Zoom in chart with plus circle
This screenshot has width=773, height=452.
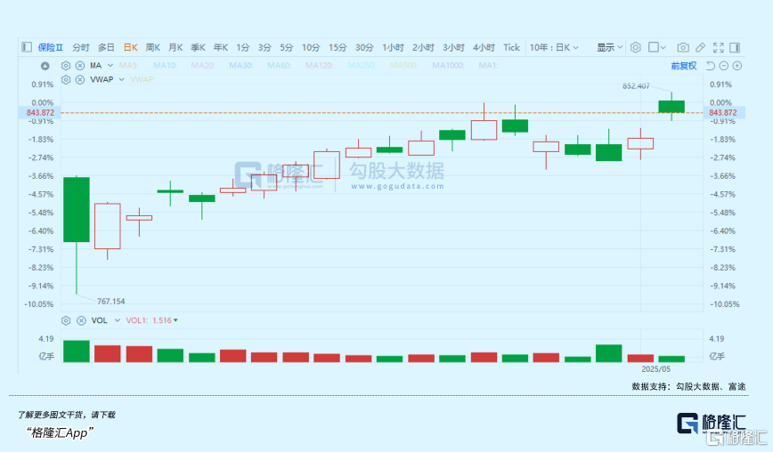click(737, 66)
